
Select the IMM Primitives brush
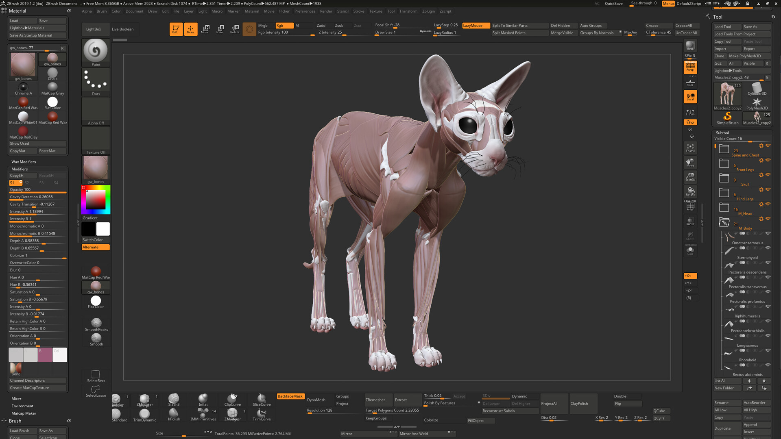203,415
